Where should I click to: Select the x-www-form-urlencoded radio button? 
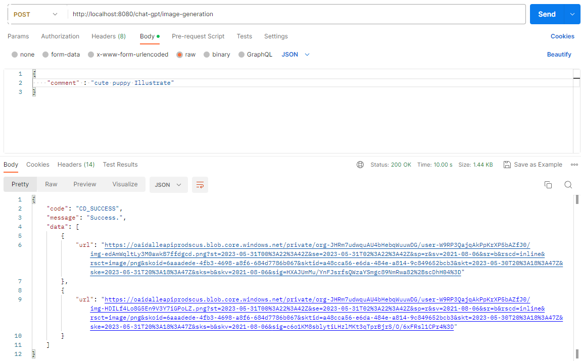[x=91, y=55]
